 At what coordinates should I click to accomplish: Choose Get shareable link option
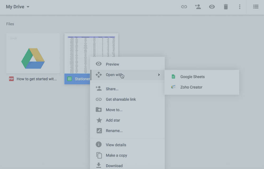pyautogui.click(x=121, y=99)
